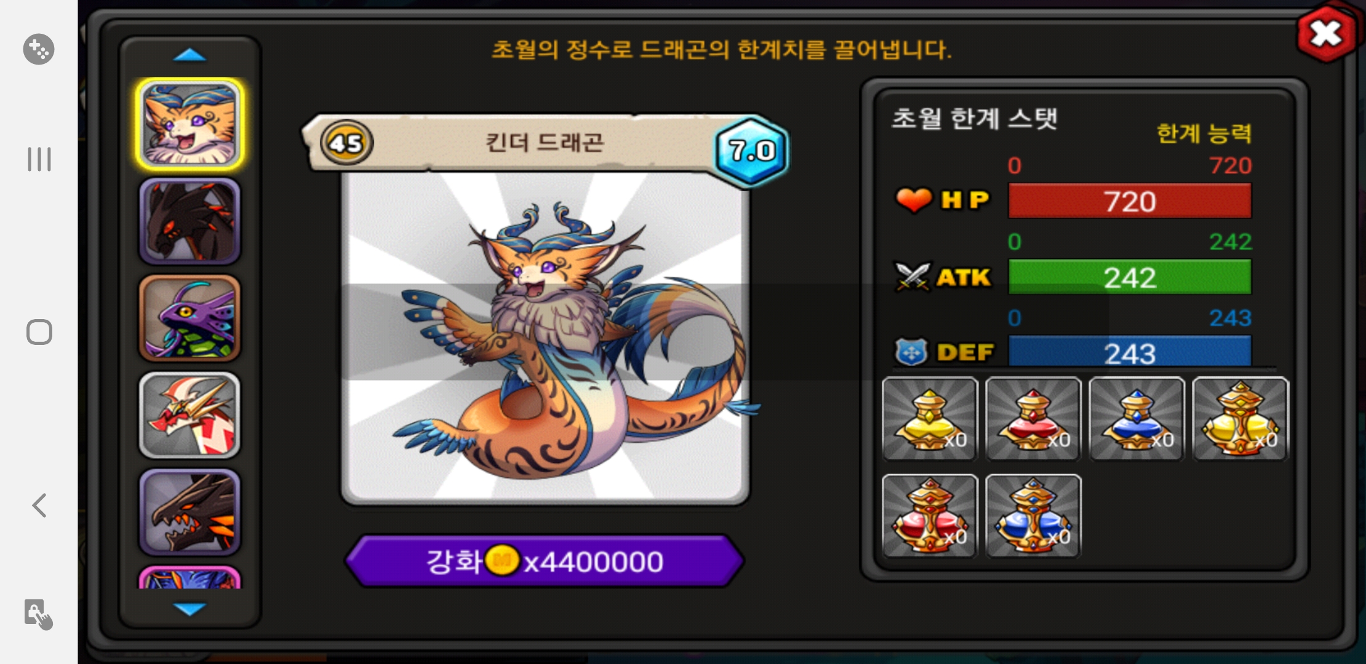Select the red white horned dragon thumbnail

click(190, 415)
